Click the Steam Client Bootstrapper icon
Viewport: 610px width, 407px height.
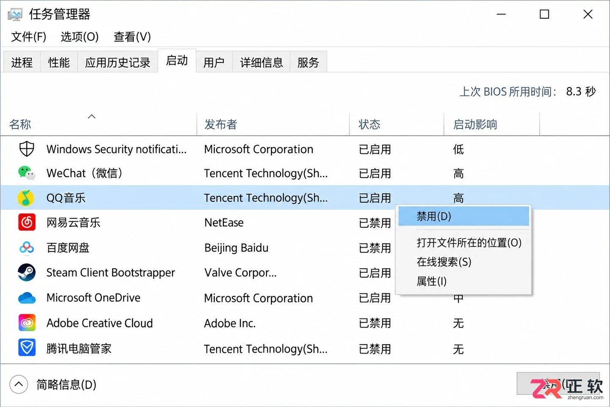tap(27, 272)
